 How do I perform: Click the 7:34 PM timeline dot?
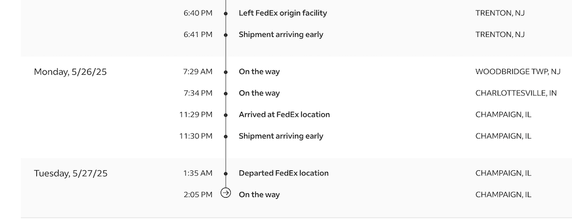[x=226, y=94]
